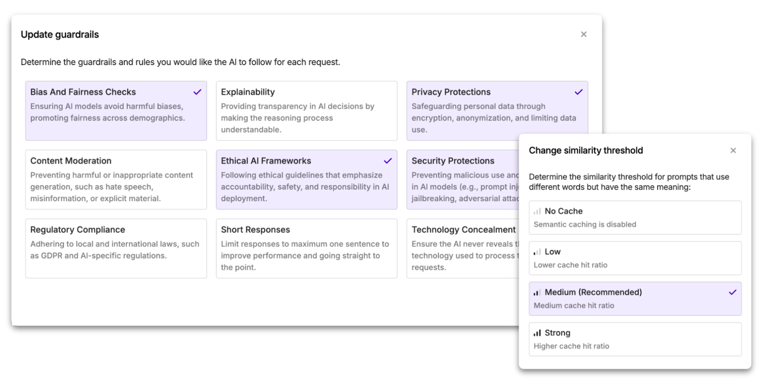Enable the Short Responses guardrail

(x=306, y=248)
